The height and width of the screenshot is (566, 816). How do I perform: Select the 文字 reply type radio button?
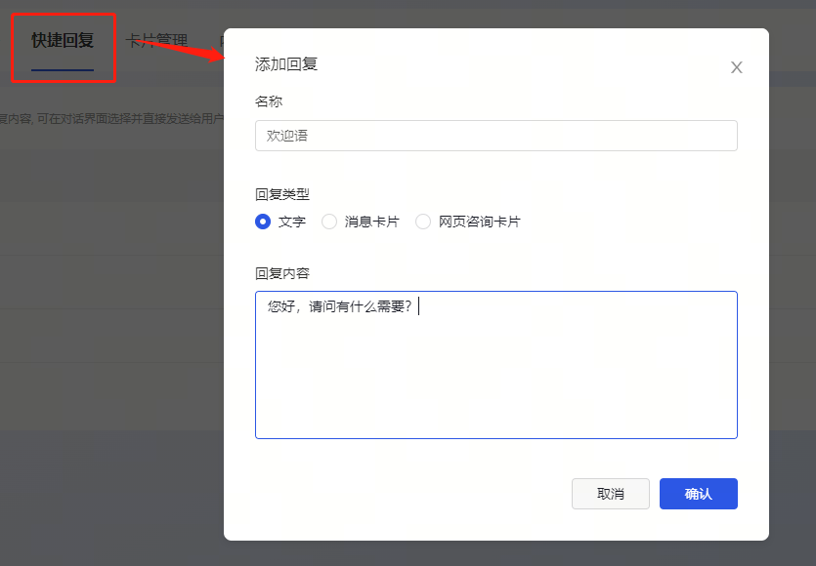pyautogui.click(x=262, y=222)
